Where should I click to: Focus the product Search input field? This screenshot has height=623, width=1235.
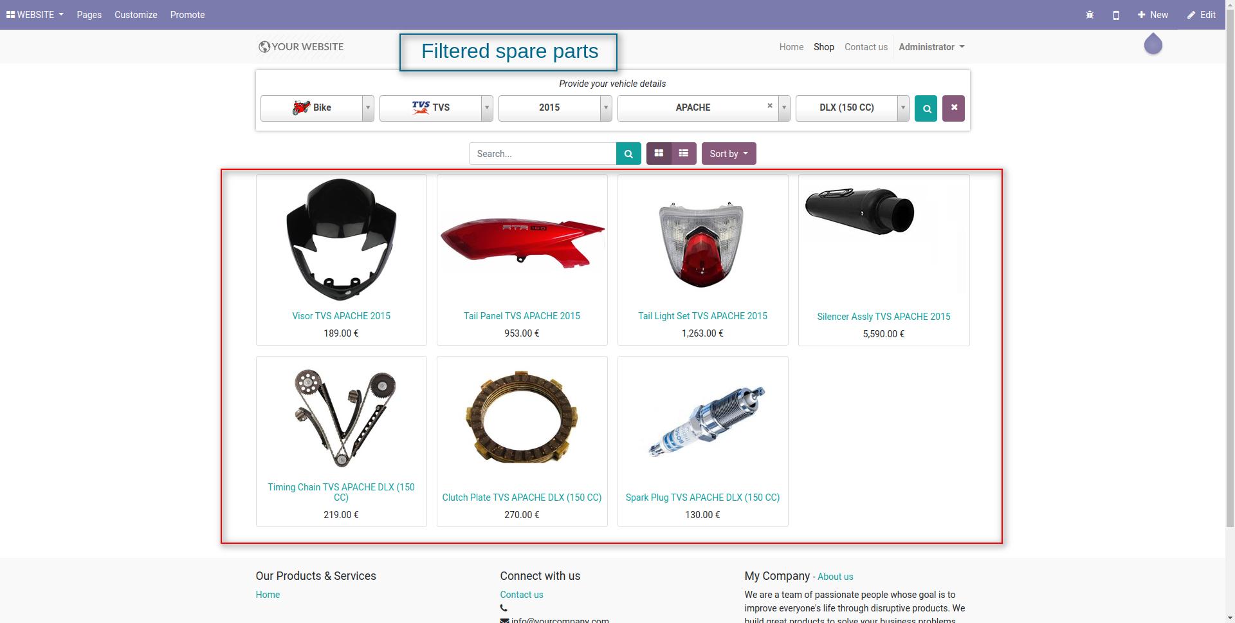click(x=543, y=154)
